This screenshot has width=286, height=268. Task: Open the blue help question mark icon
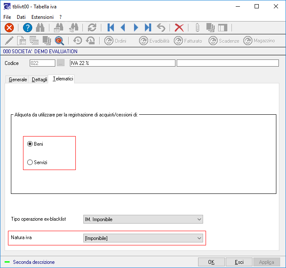coord(28,28)
